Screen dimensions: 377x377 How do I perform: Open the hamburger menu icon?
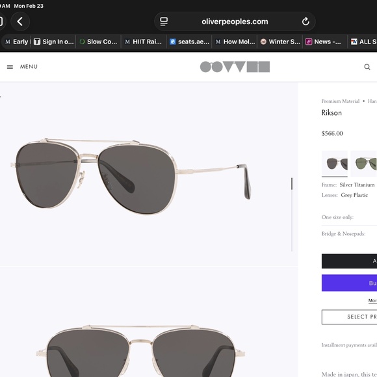tap(10, 67)
